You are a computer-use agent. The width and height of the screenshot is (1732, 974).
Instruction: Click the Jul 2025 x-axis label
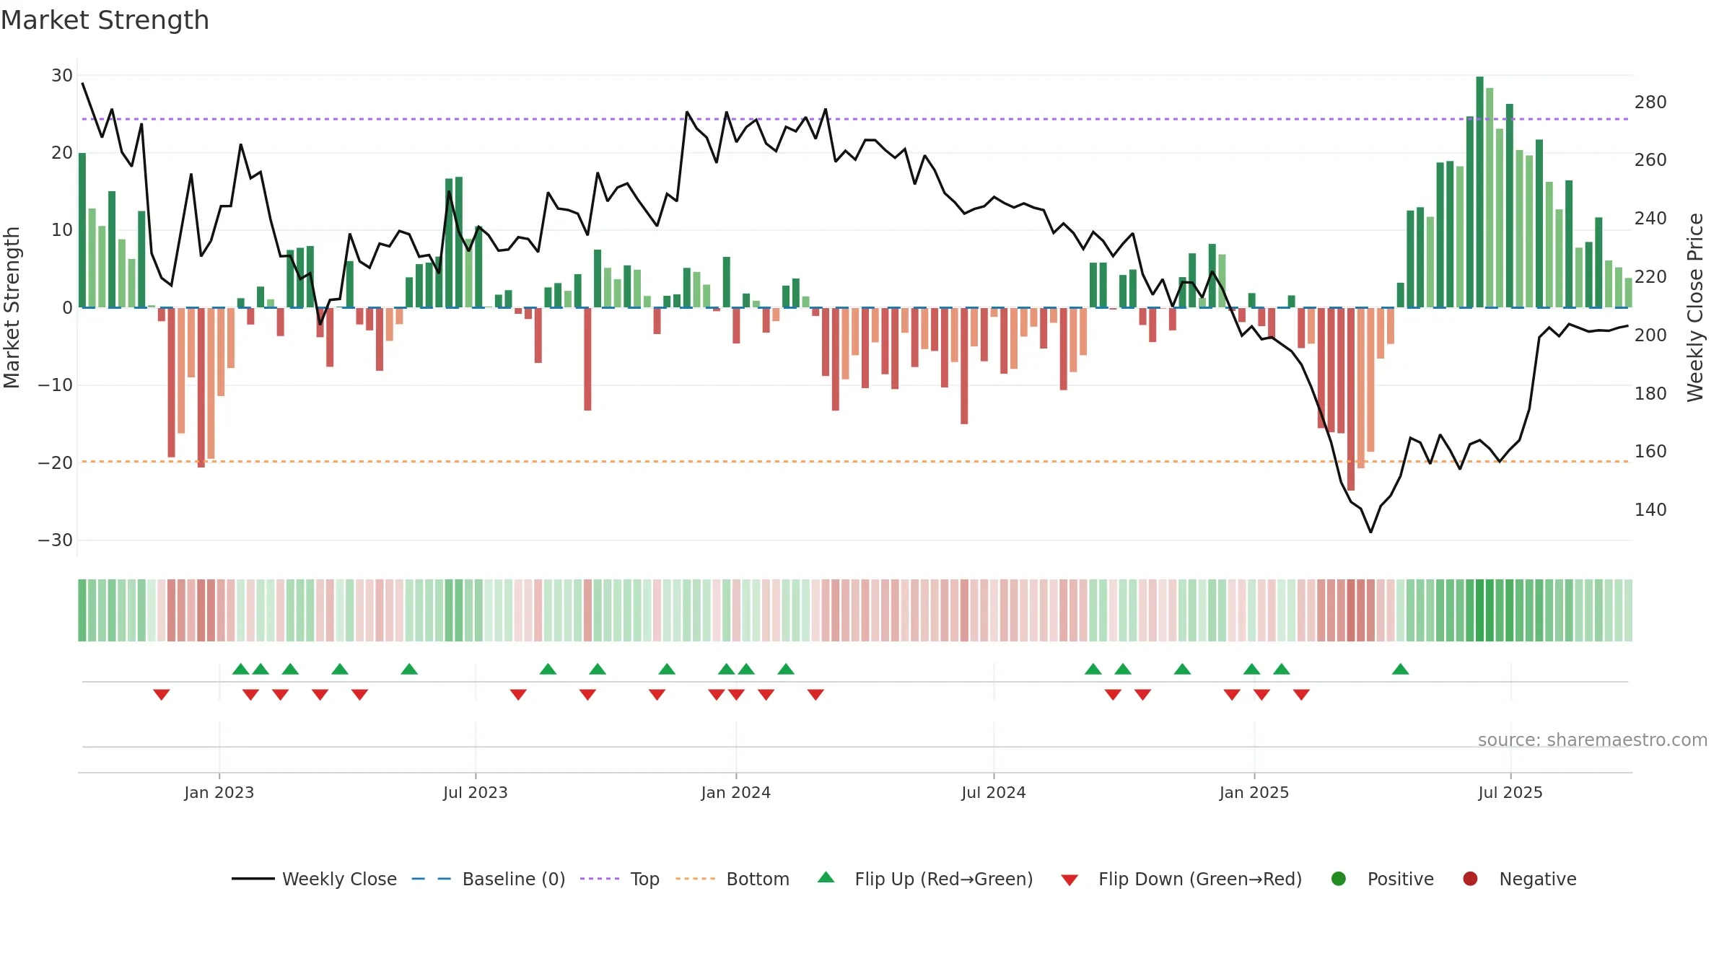(x=1510, y=793)
